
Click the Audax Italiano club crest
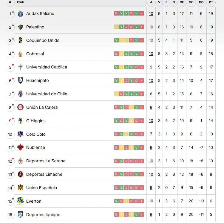(20, 13)
